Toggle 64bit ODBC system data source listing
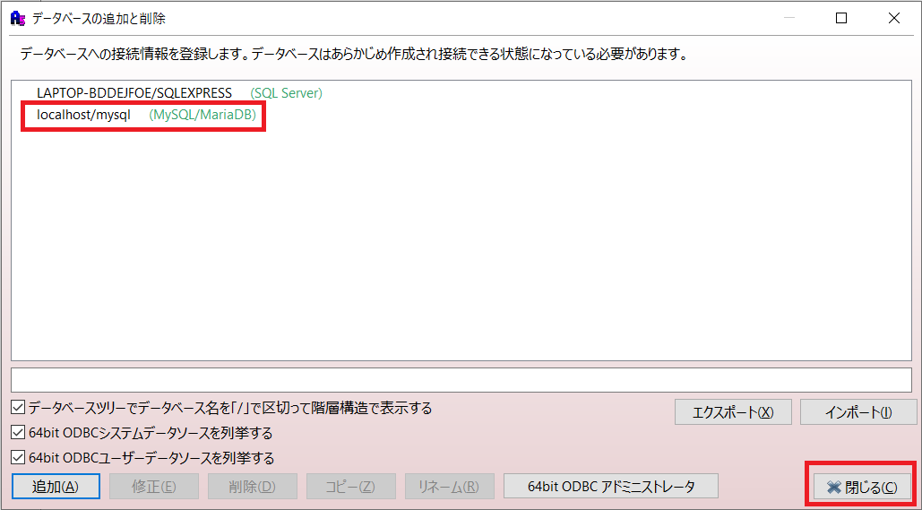922x510 pixels. point(18,433)
